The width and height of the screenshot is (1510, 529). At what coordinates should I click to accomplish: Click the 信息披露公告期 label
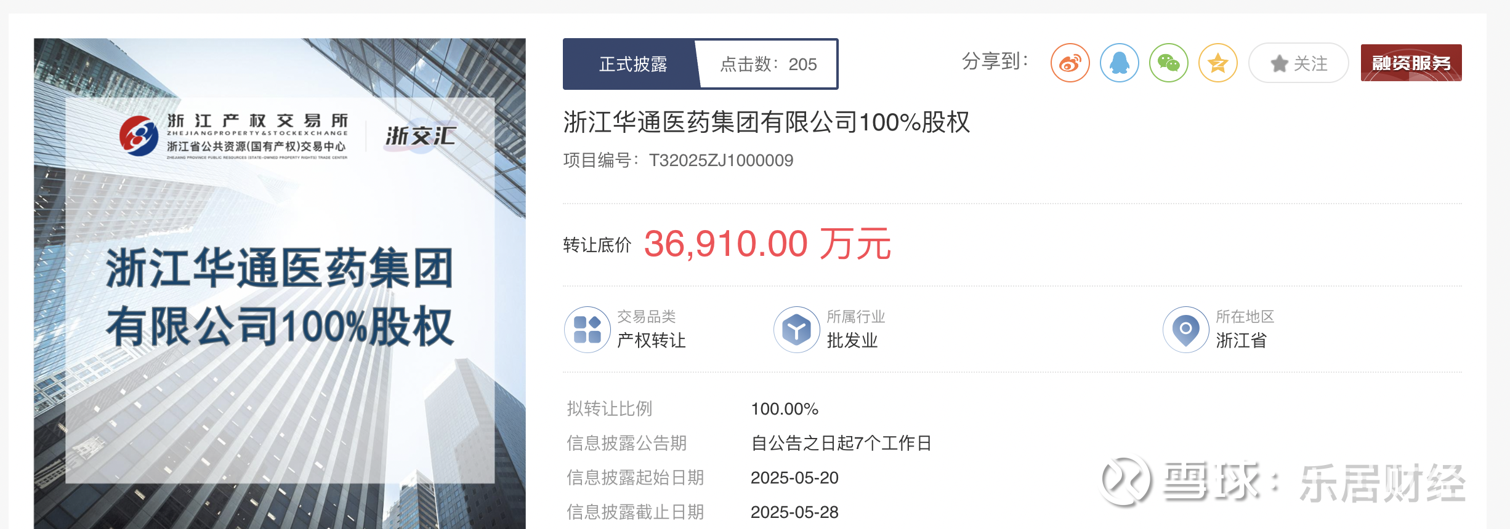[x=627, y=443]
